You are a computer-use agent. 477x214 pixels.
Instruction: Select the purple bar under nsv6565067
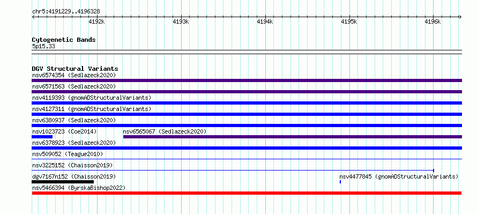click(x=292, y=137)
